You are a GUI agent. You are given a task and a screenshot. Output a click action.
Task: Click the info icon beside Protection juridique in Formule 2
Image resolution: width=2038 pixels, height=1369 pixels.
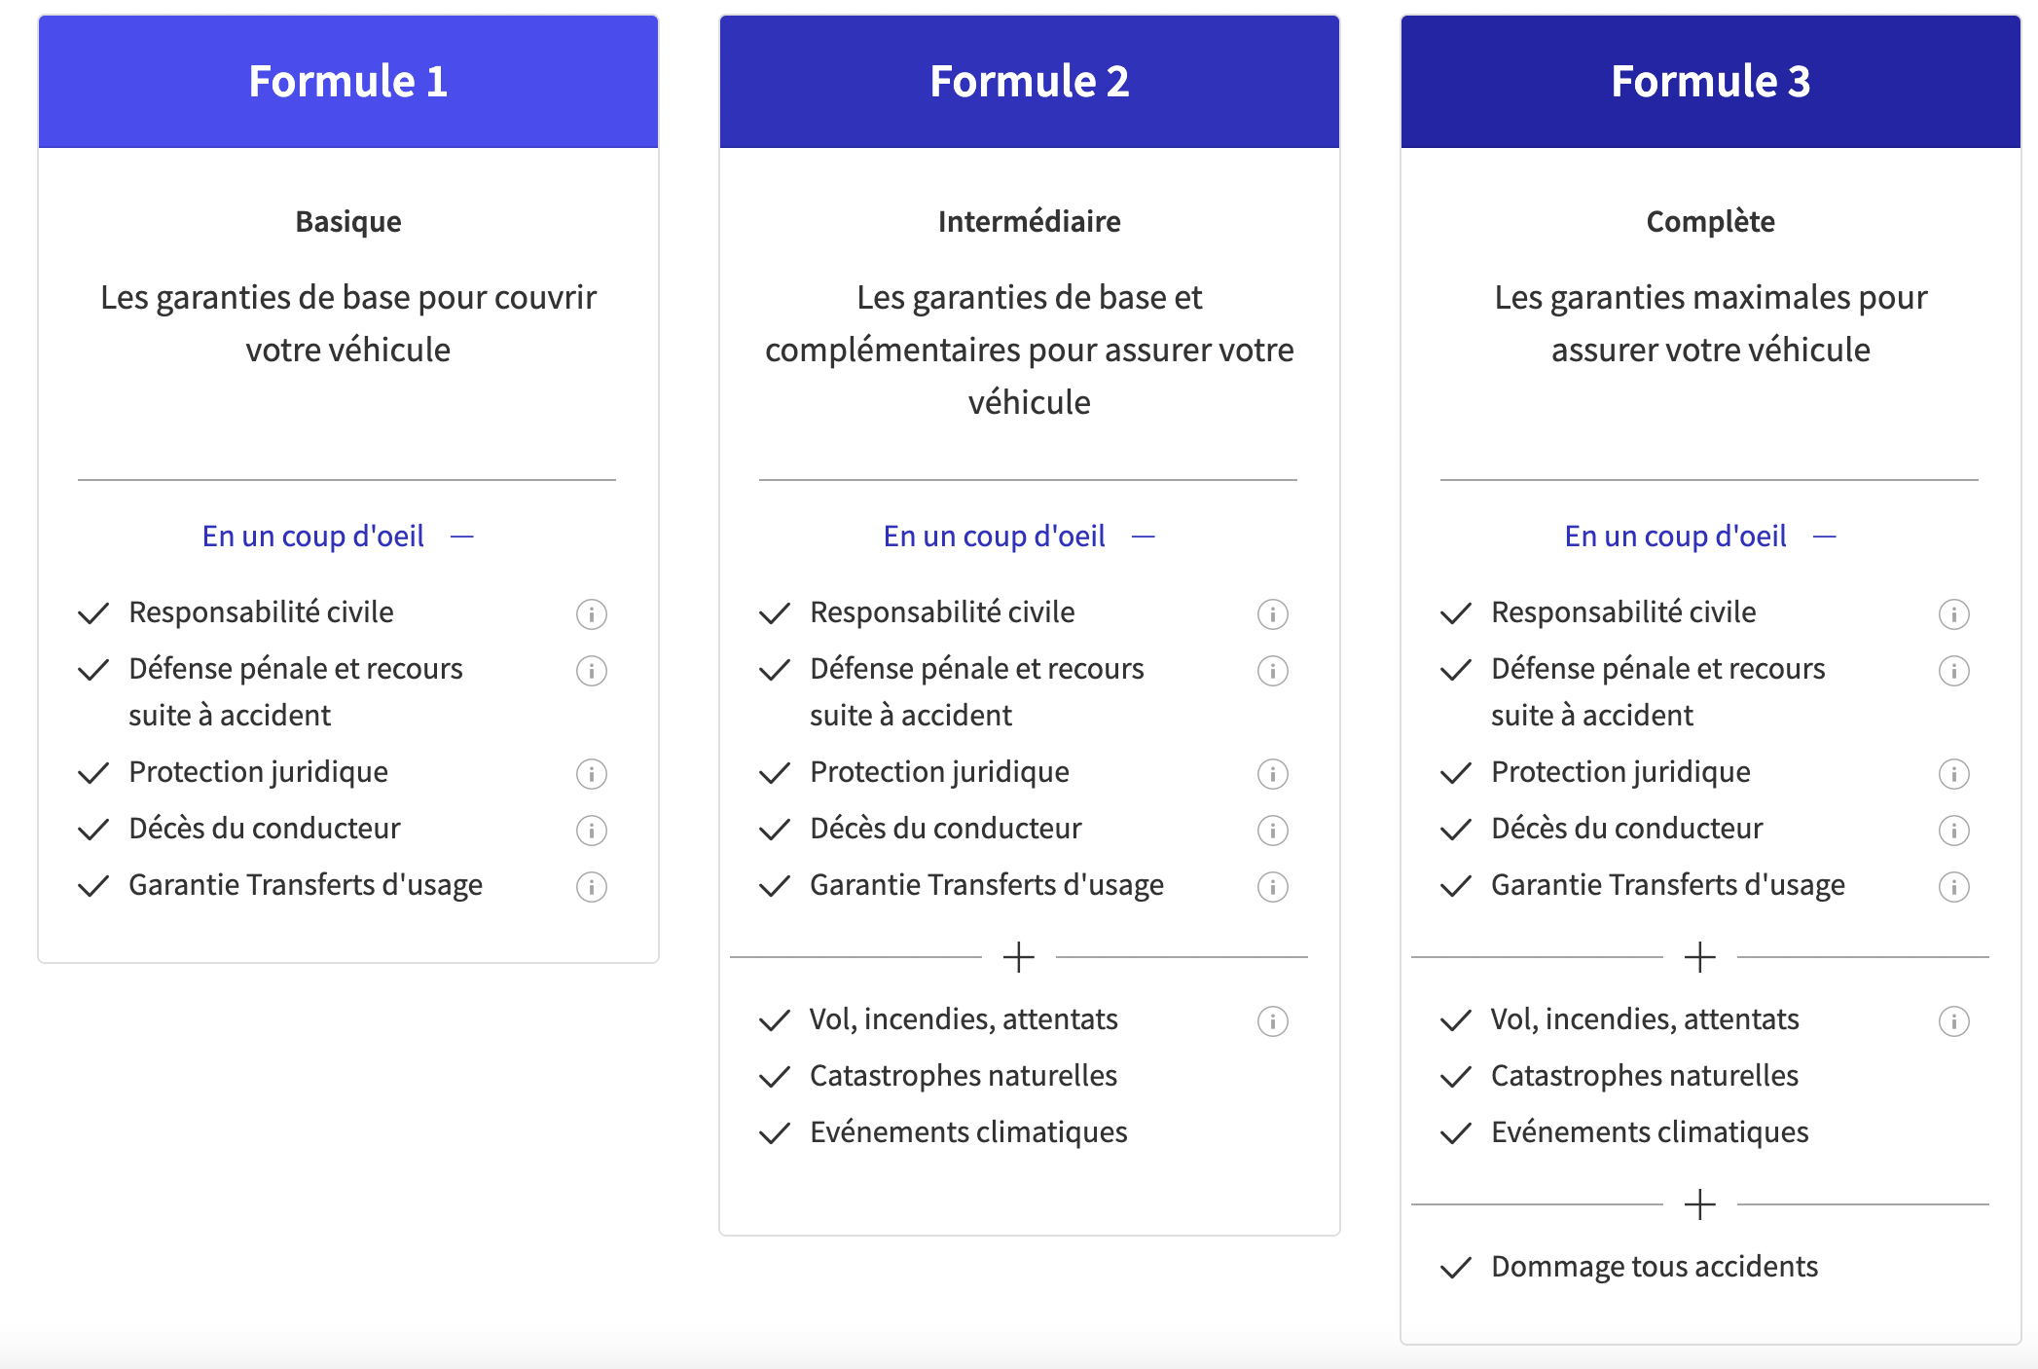point(1272,774)
